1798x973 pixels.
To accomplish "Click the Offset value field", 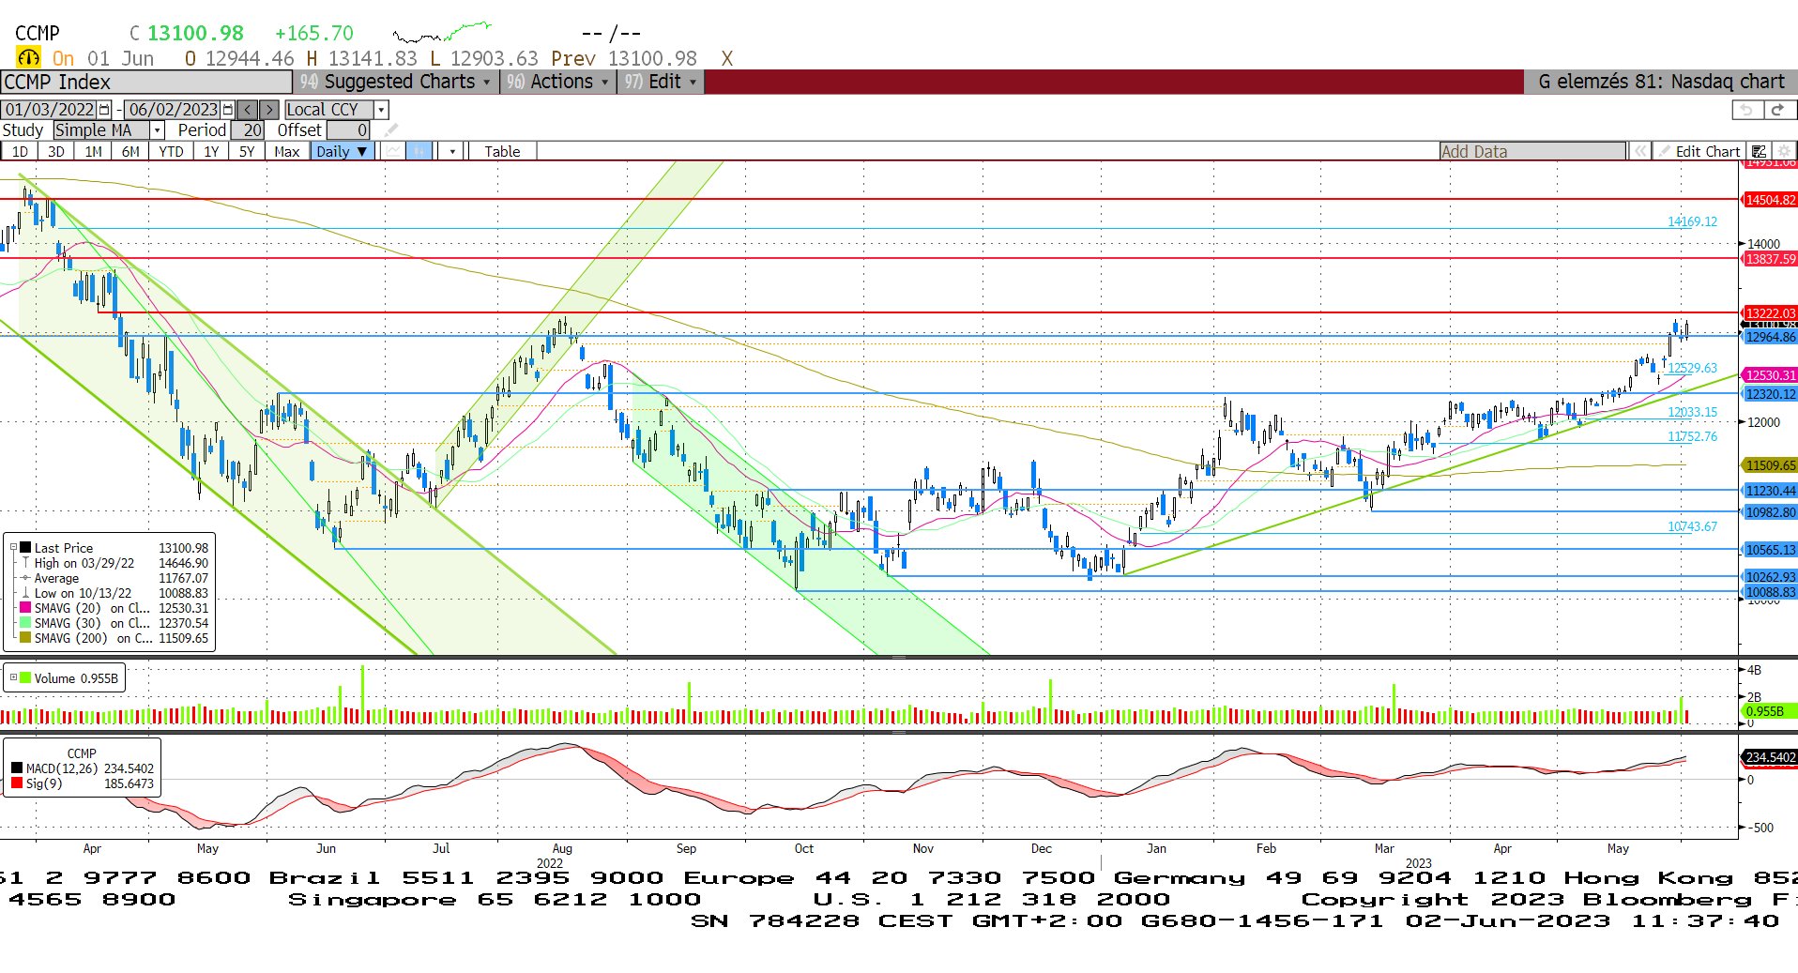I will point(348,130).
